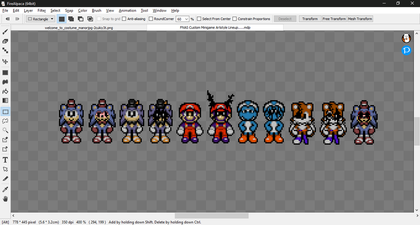
Task: Open the RoundCorner percent dropdown
Action: (186, 19)
